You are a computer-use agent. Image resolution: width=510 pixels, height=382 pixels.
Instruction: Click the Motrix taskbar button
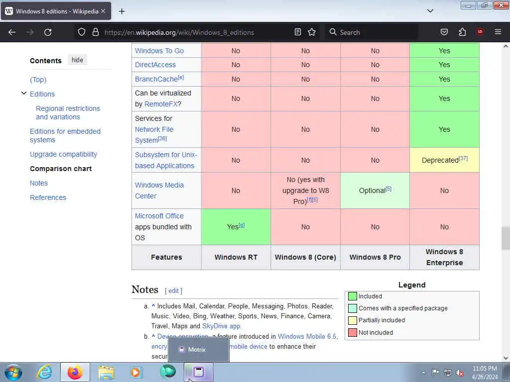tap(199, 372)
